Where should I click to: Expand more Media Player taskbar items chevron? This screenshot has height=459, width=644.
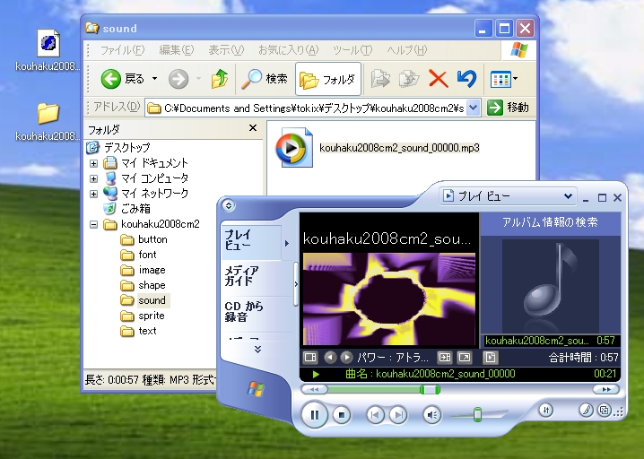click(x=257, y=350)
